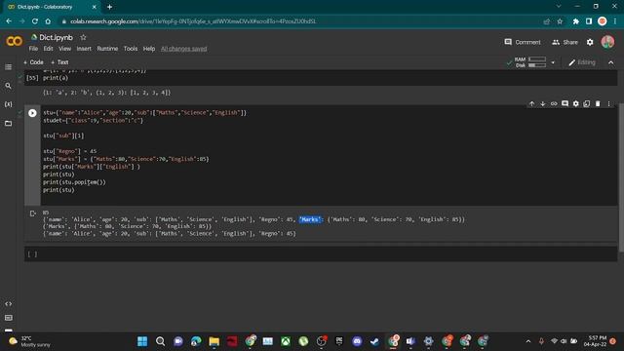Open Colab settings gear in header
Viewport: 624px width, 351px height.
(590, 42)
